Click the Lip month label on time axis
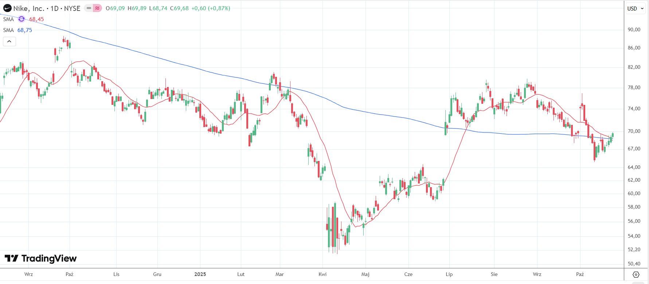This screenshot has width=649, height=284. click(x=449, y=274)
